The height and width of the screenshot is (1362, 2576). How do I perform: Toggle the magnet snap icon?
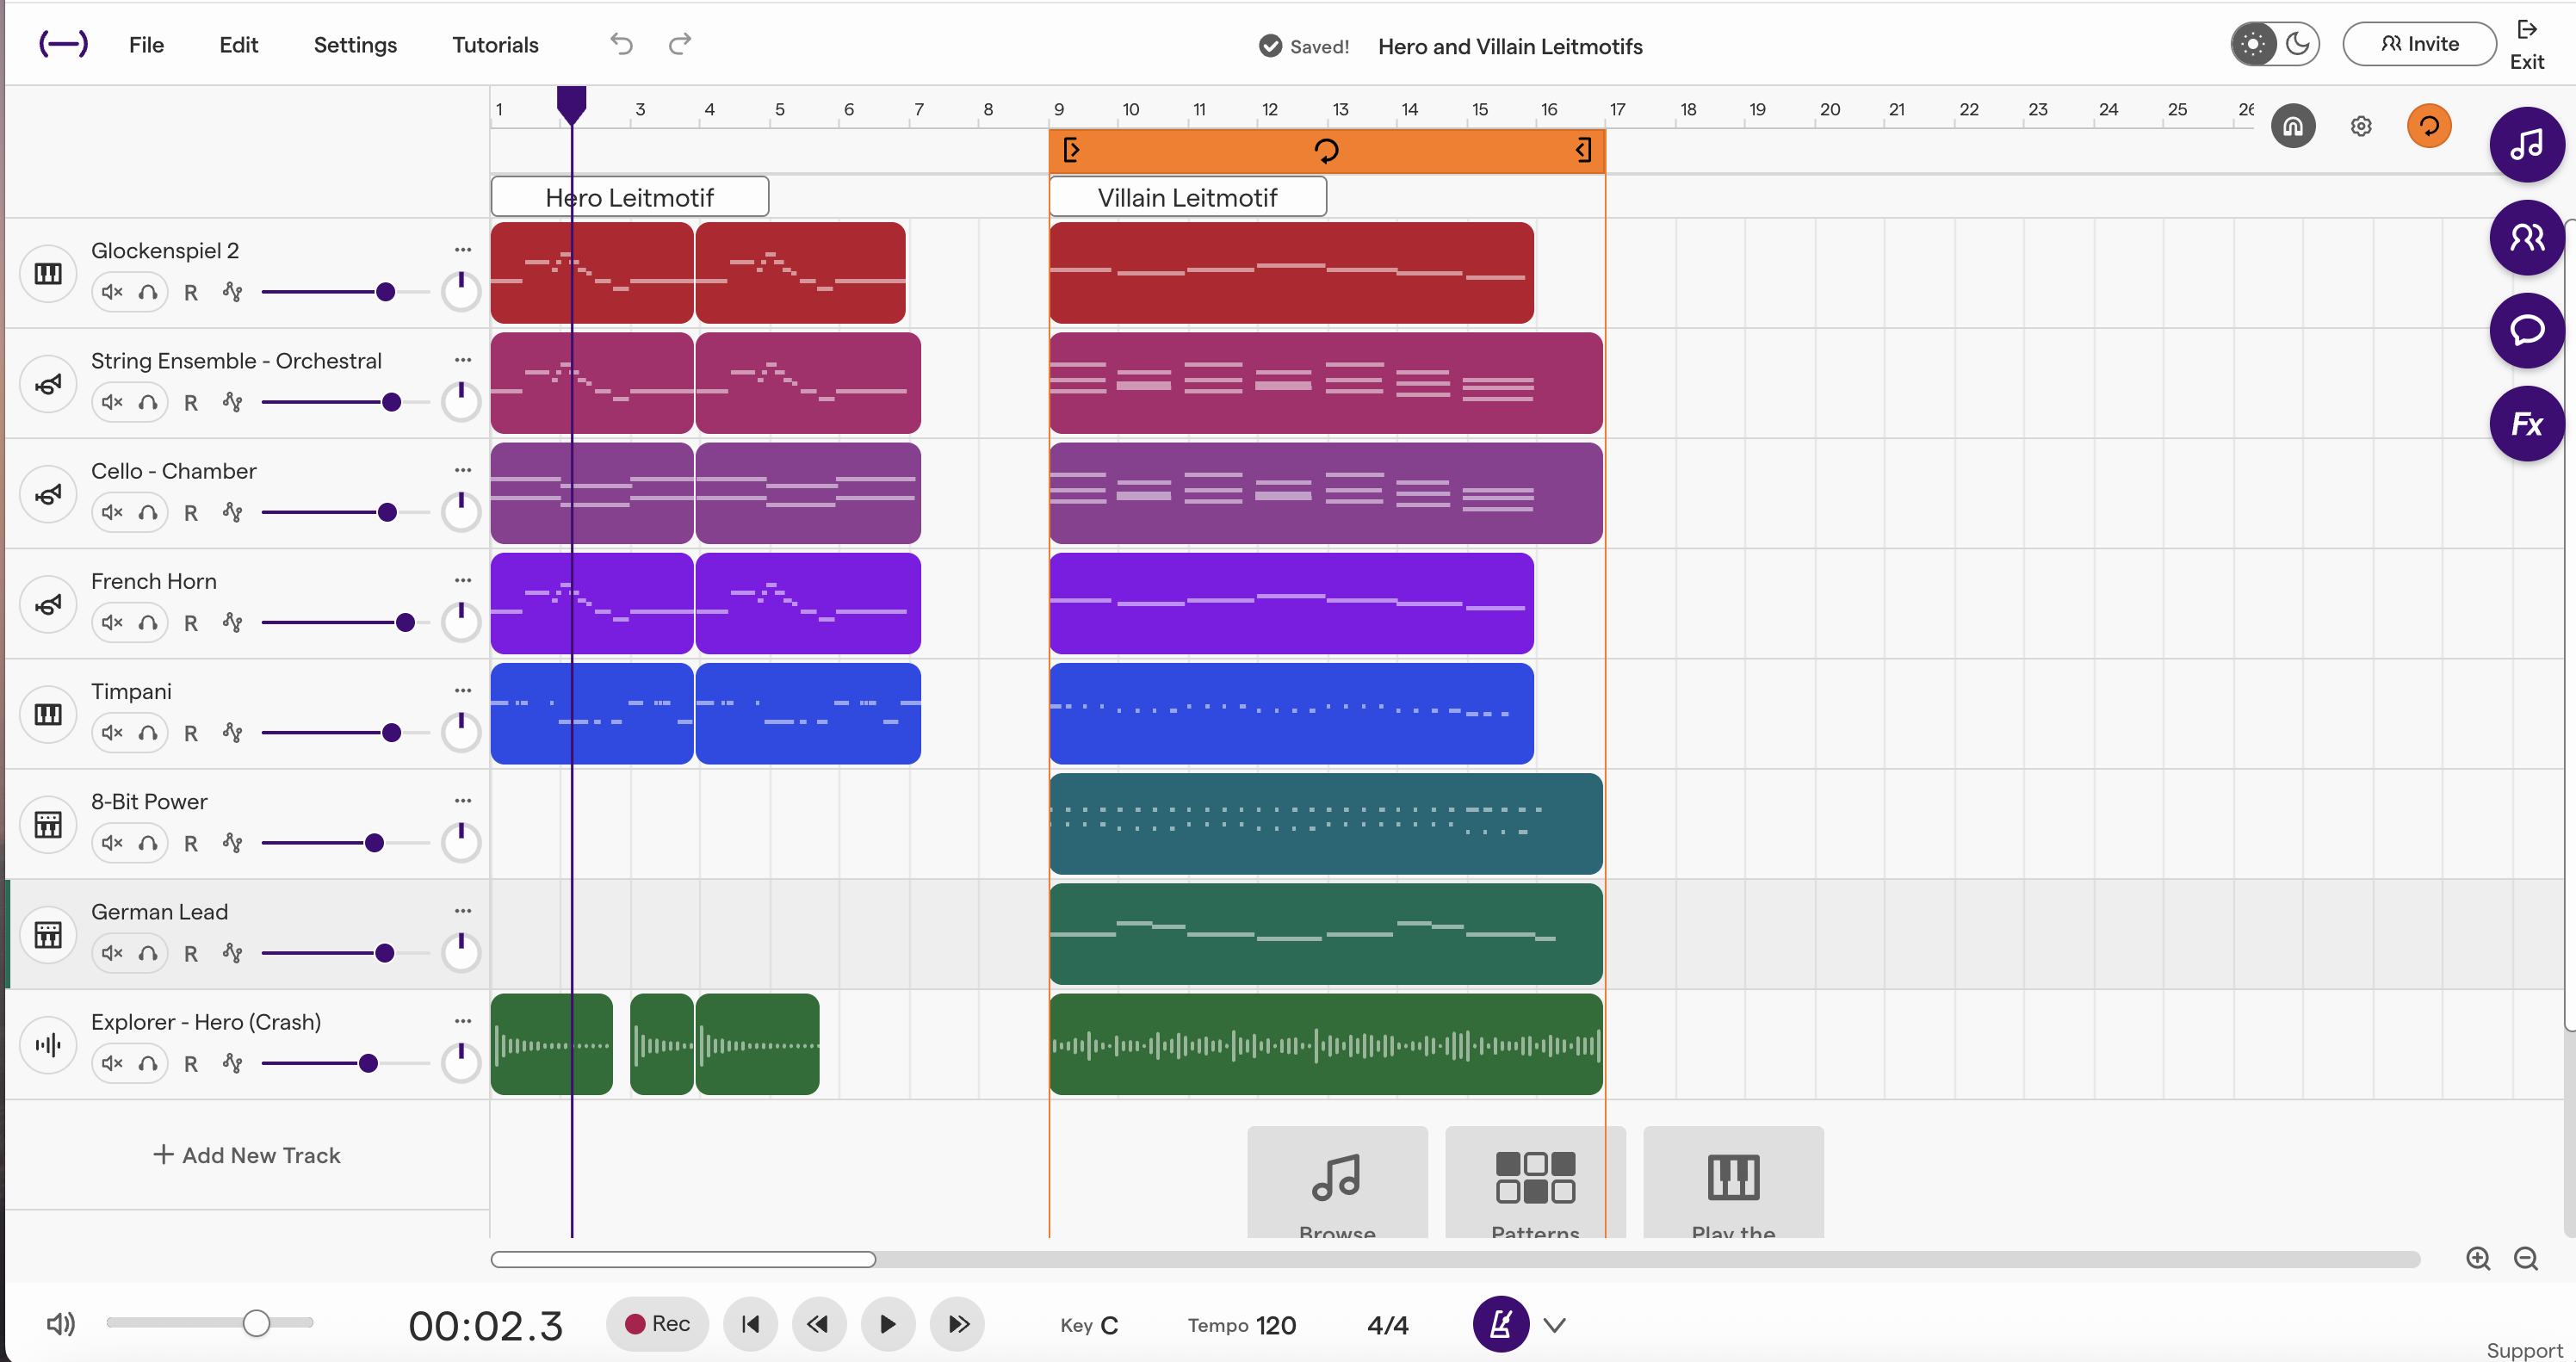click(2292, 127)
